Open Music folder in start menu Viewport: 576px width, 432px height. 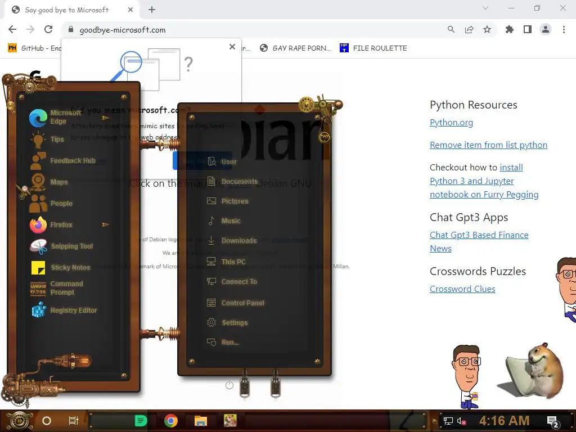coord(224,220)
